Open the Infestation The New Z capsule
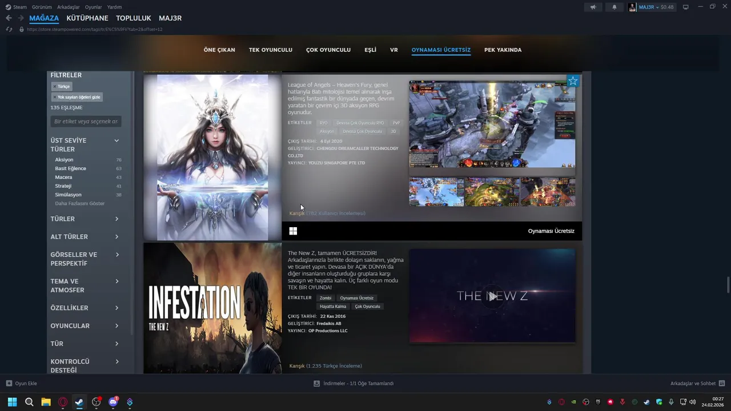 click(212, 308)
